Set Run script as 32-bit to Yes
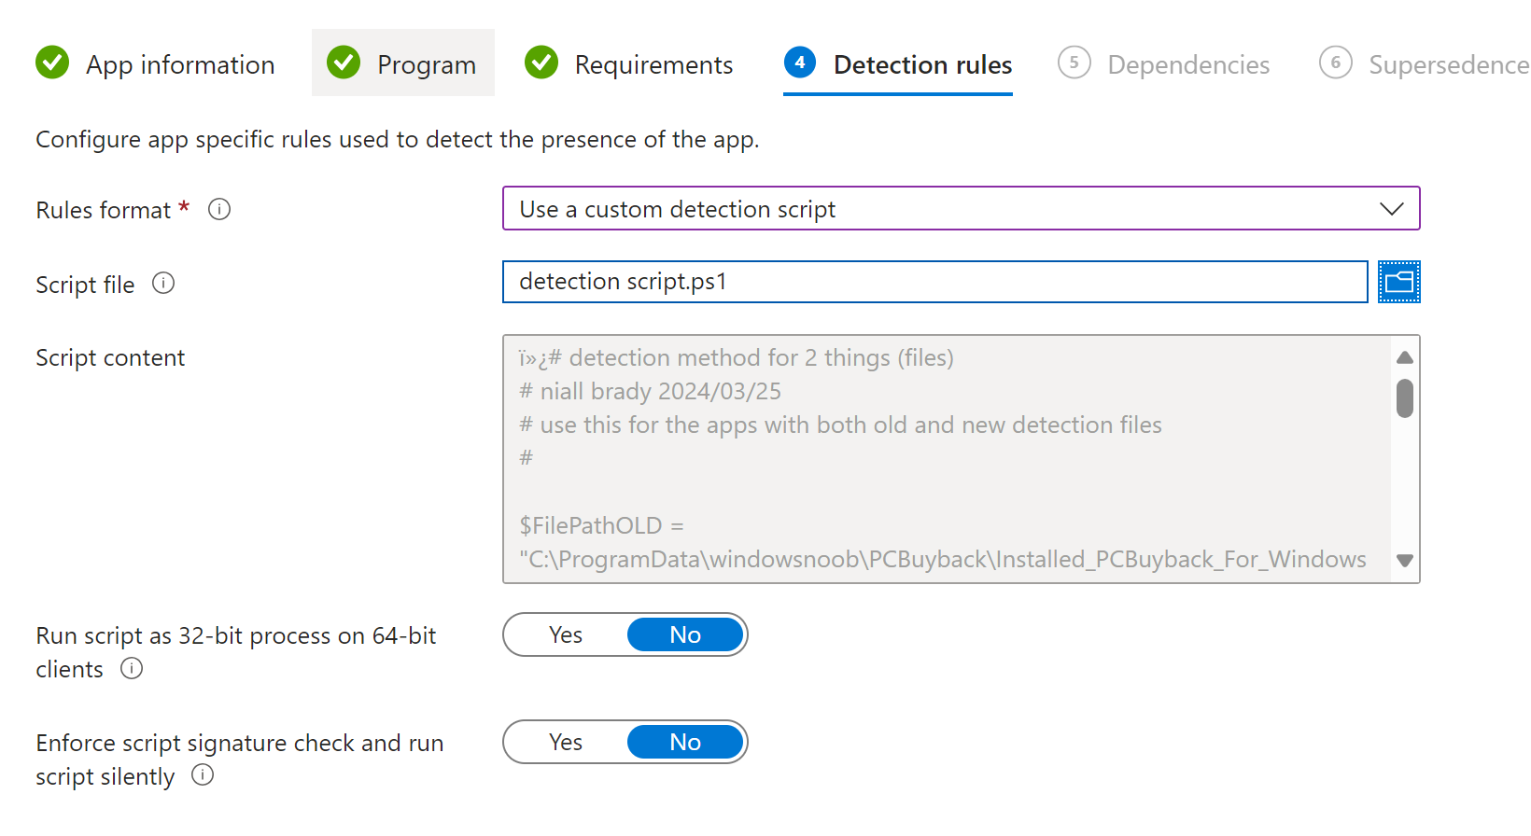This screenshot has width=1531, height=836. [x=566, y=634]
